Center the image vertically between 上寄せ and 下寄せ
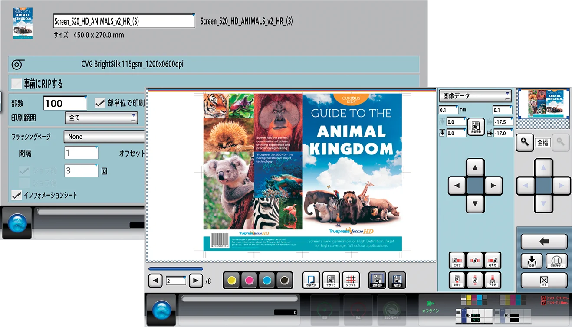Screen dimensions: 572x327 (x=475, y=280)
